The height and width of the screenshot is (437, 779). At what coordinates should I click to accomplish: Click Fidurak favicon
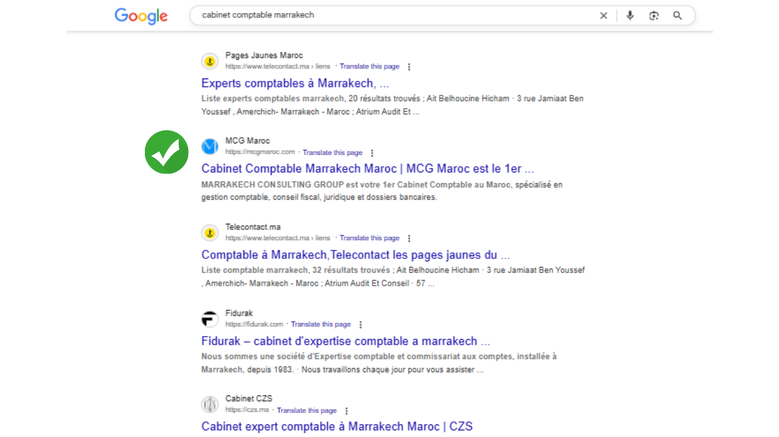[x=210, y=319]
